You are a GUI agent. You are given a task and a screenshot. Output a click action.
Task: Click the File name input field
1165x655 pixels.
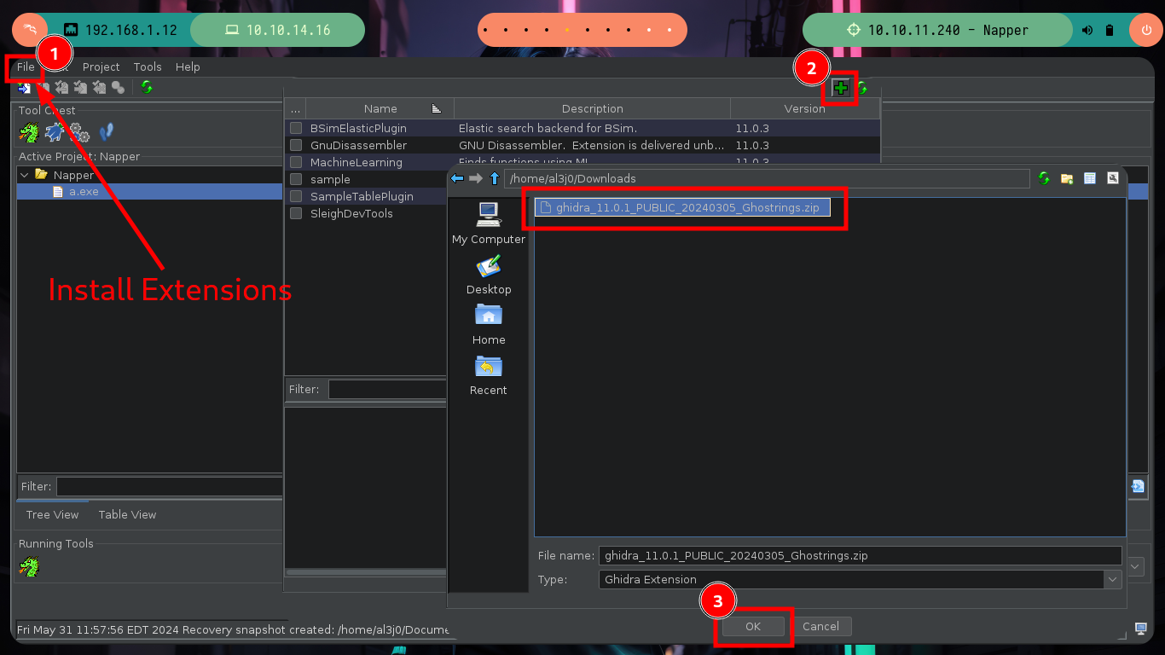coord(861,555)
